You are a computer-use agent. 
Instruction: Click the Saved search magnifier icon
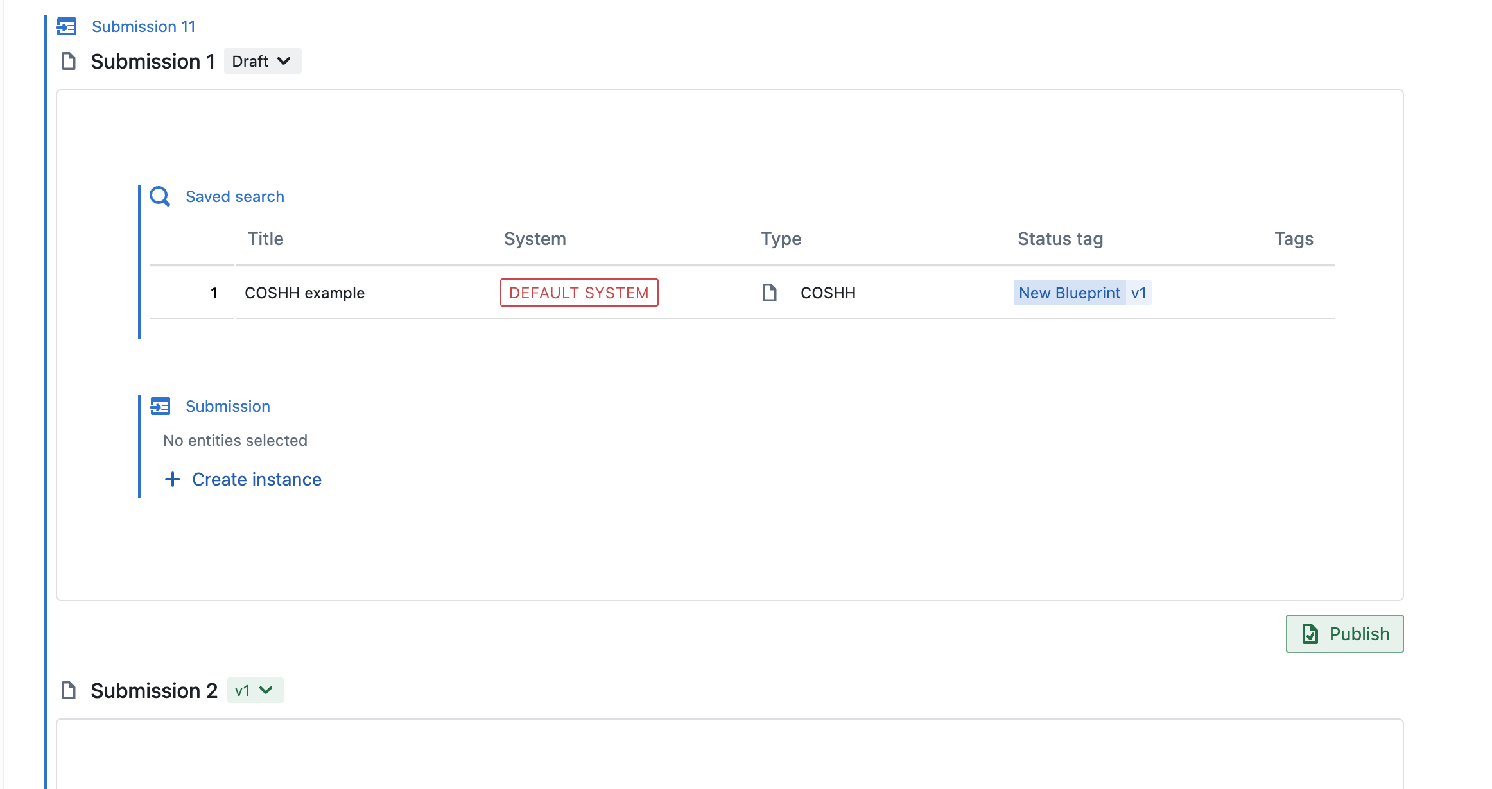(x=160, y=196)
